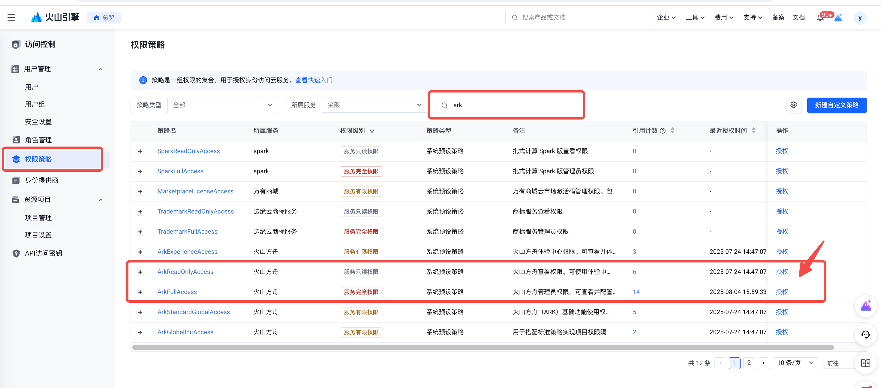Open the documentation book icon

[865, 363]
